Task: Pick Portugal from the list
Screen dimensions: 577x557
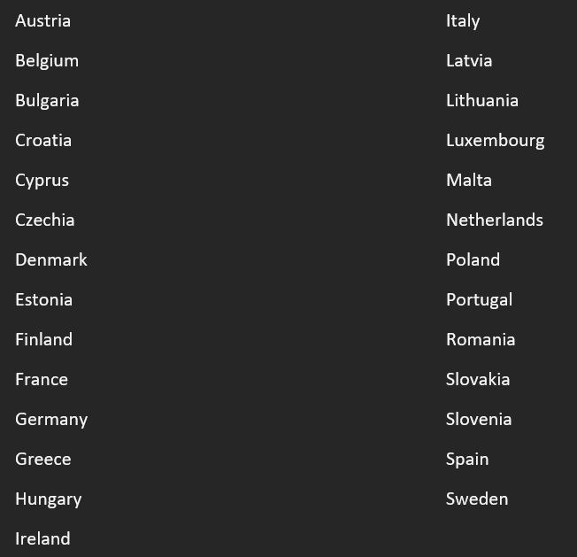Action: pos(479,299)
